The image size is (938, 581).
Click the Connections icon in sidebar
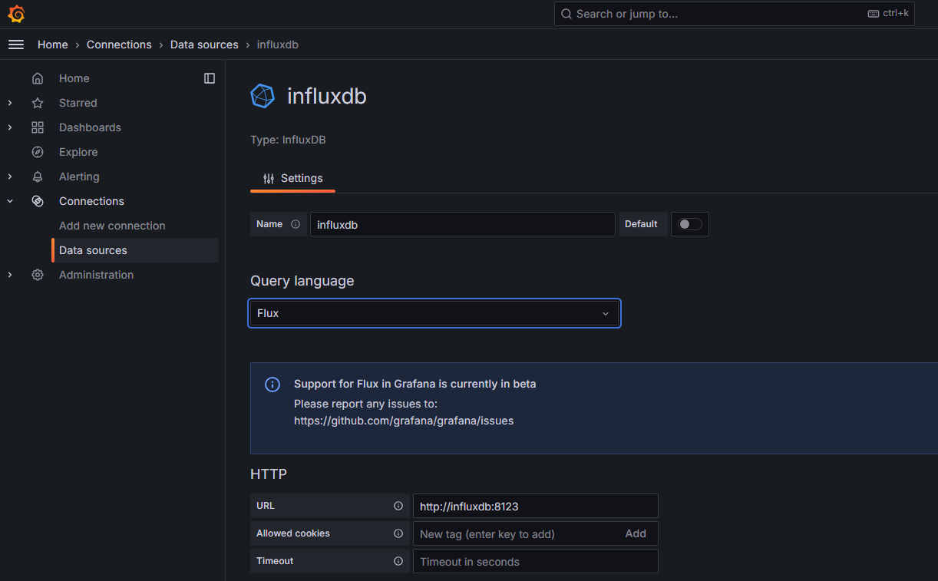coord(38,201)
